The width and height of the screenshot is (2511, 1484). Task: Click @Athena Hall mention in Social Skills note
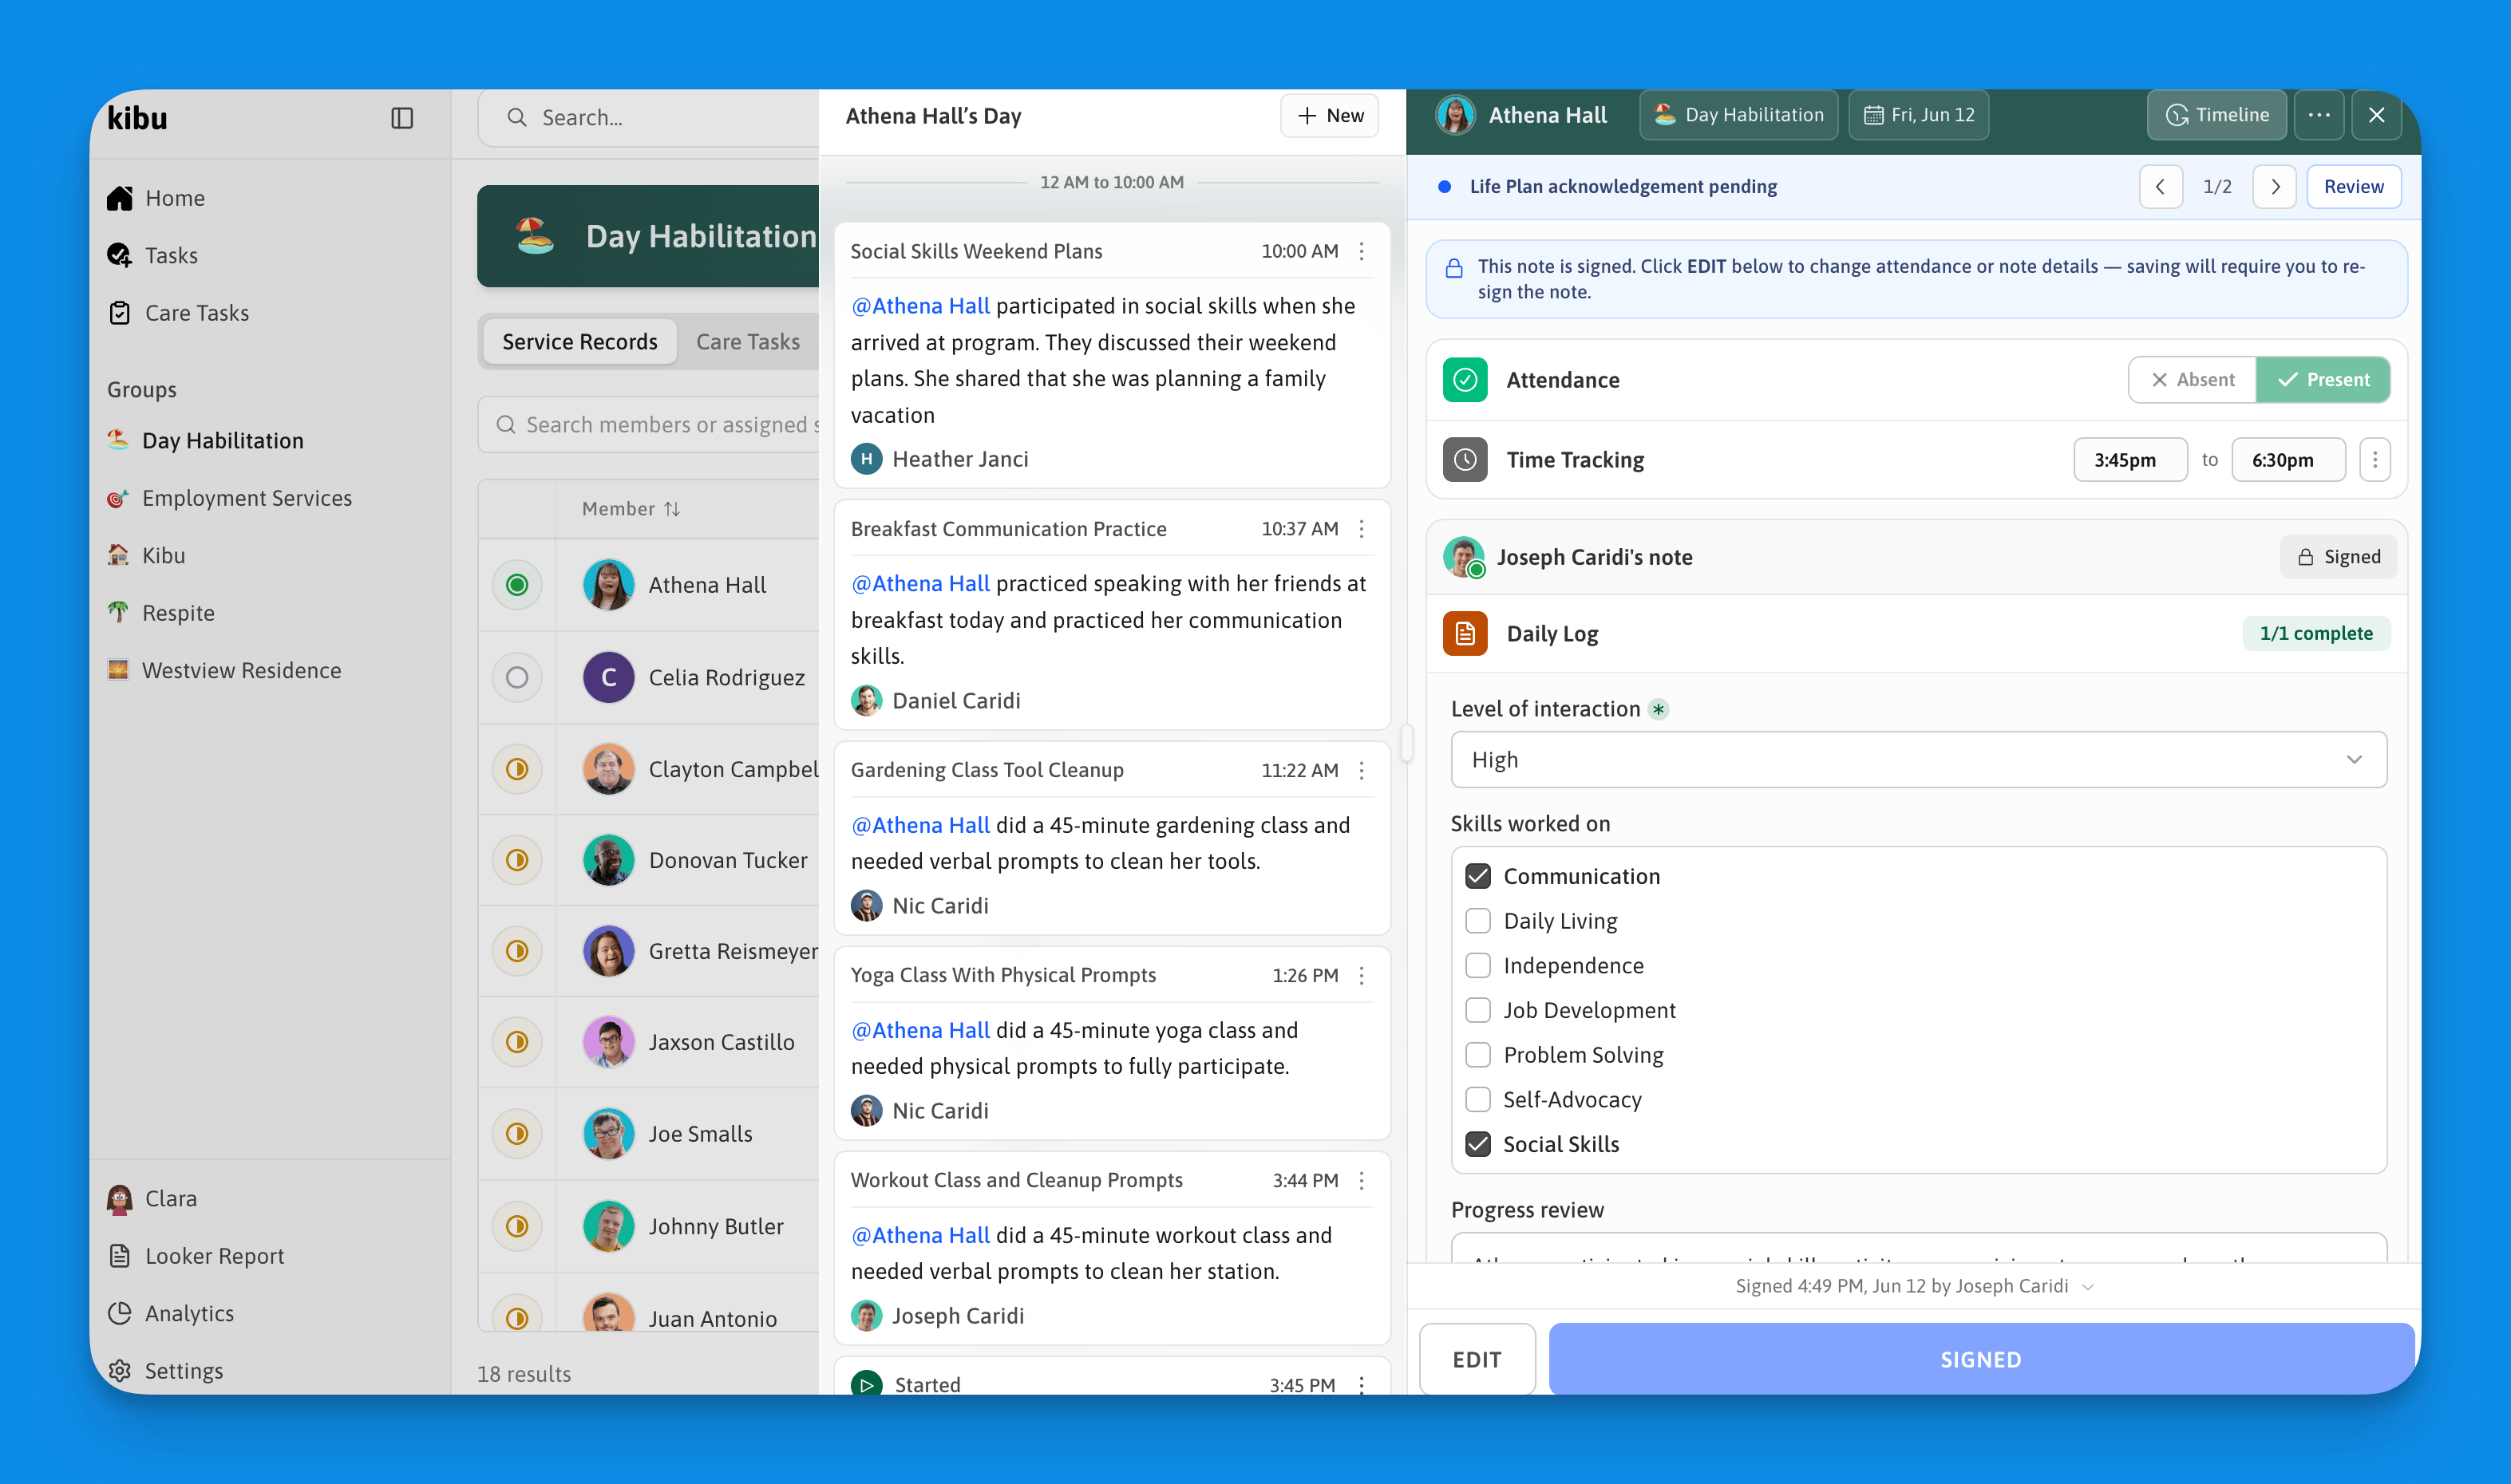(x=920, y=306)
